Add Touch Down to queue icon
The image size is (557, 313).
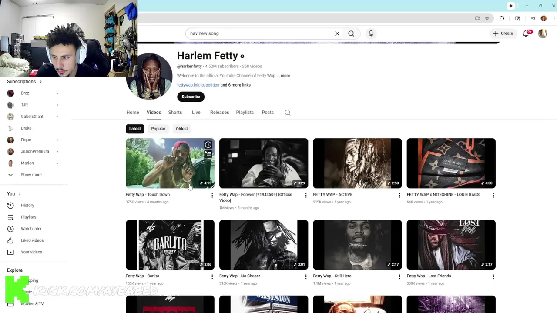pos(208,154)
